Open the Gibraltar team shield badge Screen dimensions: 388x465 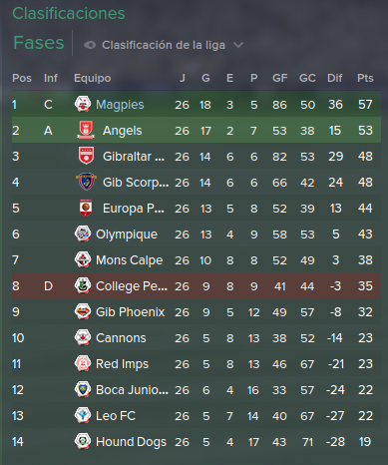pos(86,156)
